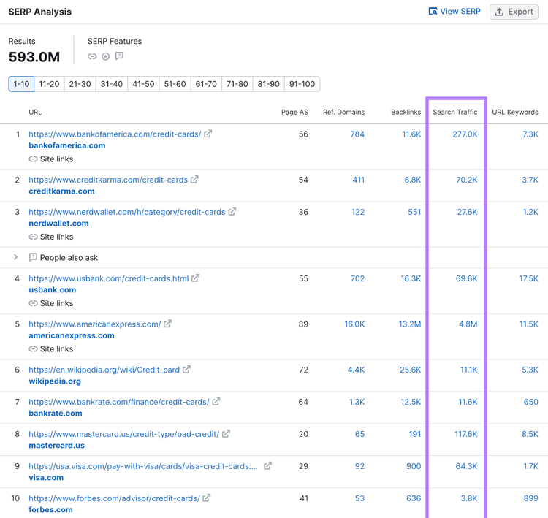The width and height of the screenshot is (548, 518).
Task: Click Site links icon under nerdwallet.com
Action: click(33, 237)
